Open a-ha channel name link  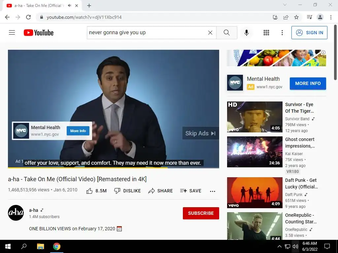point(34,210)
